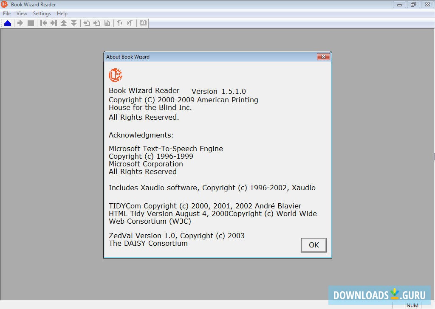This screenshot has width=435, height=309.
Task: Click OK in About Book Wizard dialog
Action: click(314, 245)
